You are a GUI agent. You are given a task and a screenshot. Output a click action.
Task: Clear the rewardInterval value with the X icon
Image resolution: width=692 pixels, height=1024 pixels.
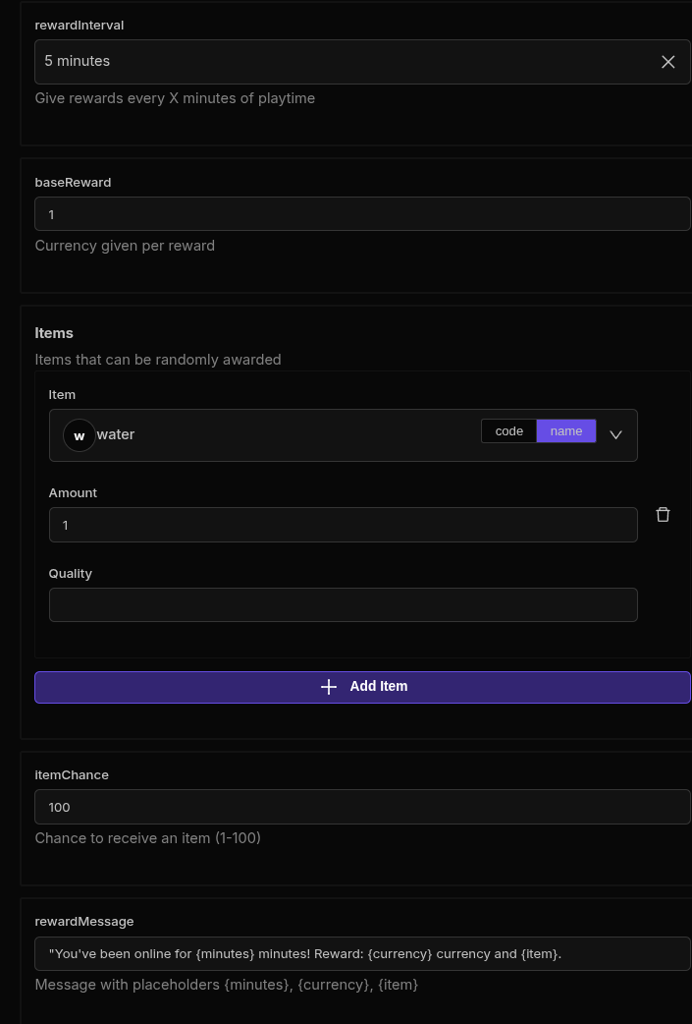(667, 62)
